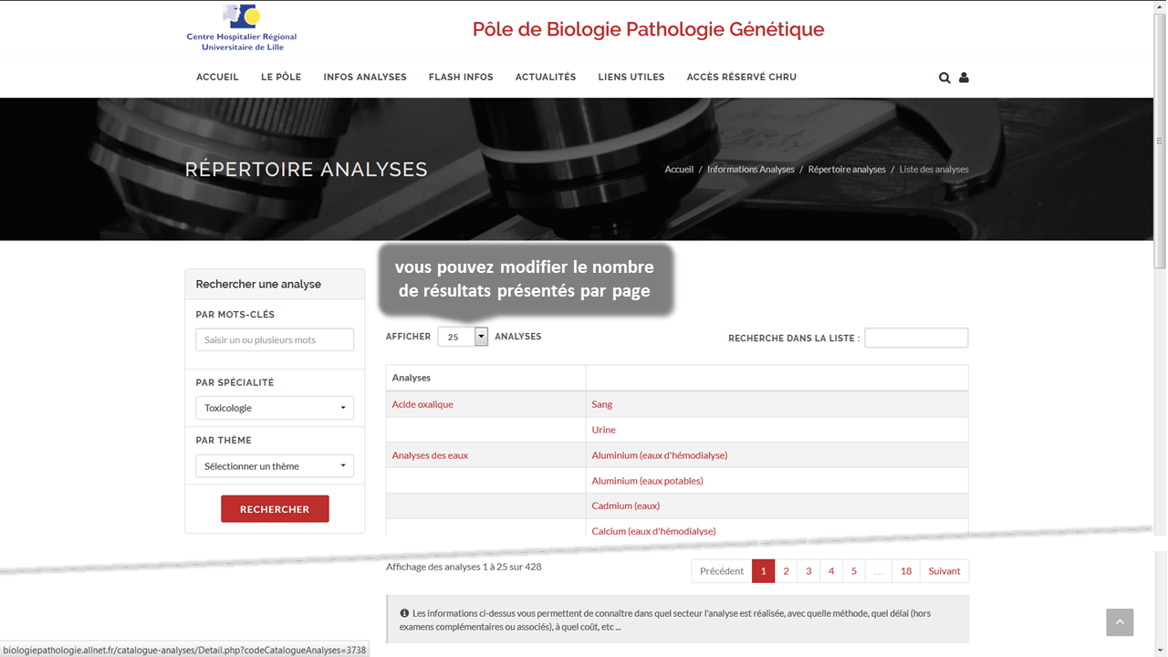Open Aluminium (eaux potables) link

(647, 481)
